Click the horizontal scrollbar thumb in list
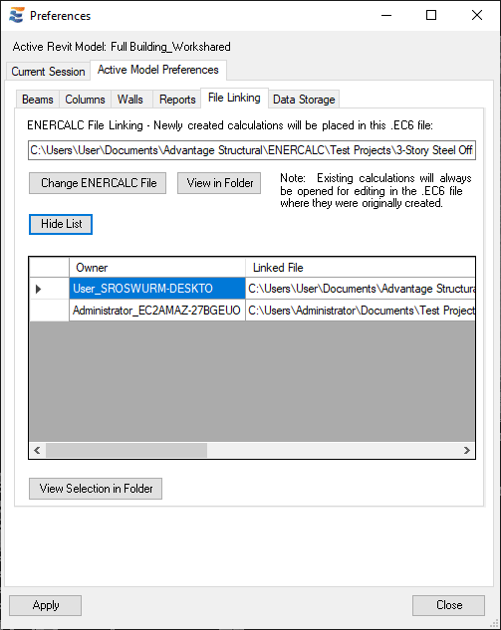 pos(126,450)
